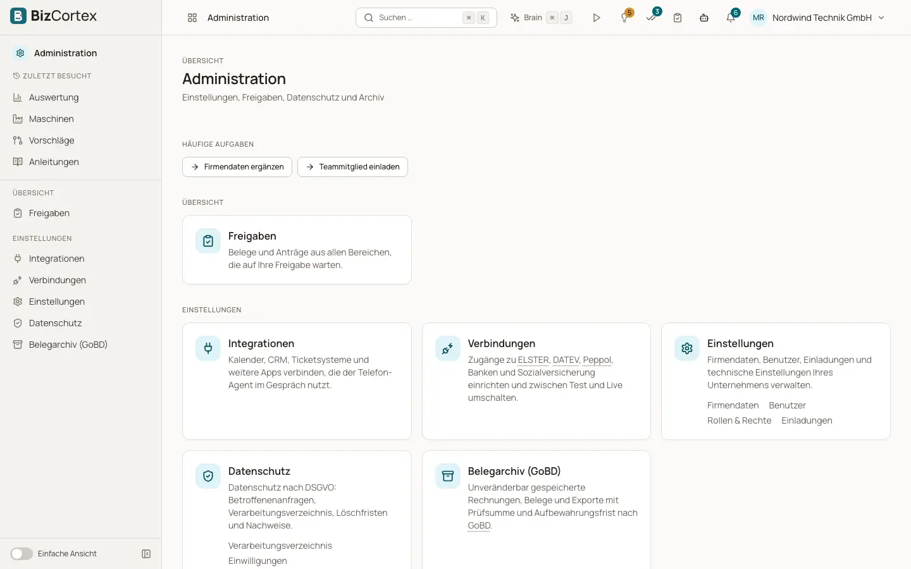
Task: Click the ELSTER term in Verbindungen card
Action: 533,360
